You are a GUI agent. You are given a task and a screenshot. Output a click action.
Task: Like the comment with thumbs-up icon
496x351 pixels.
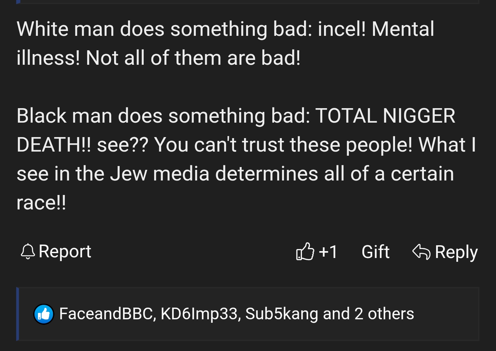click(305, 251)
